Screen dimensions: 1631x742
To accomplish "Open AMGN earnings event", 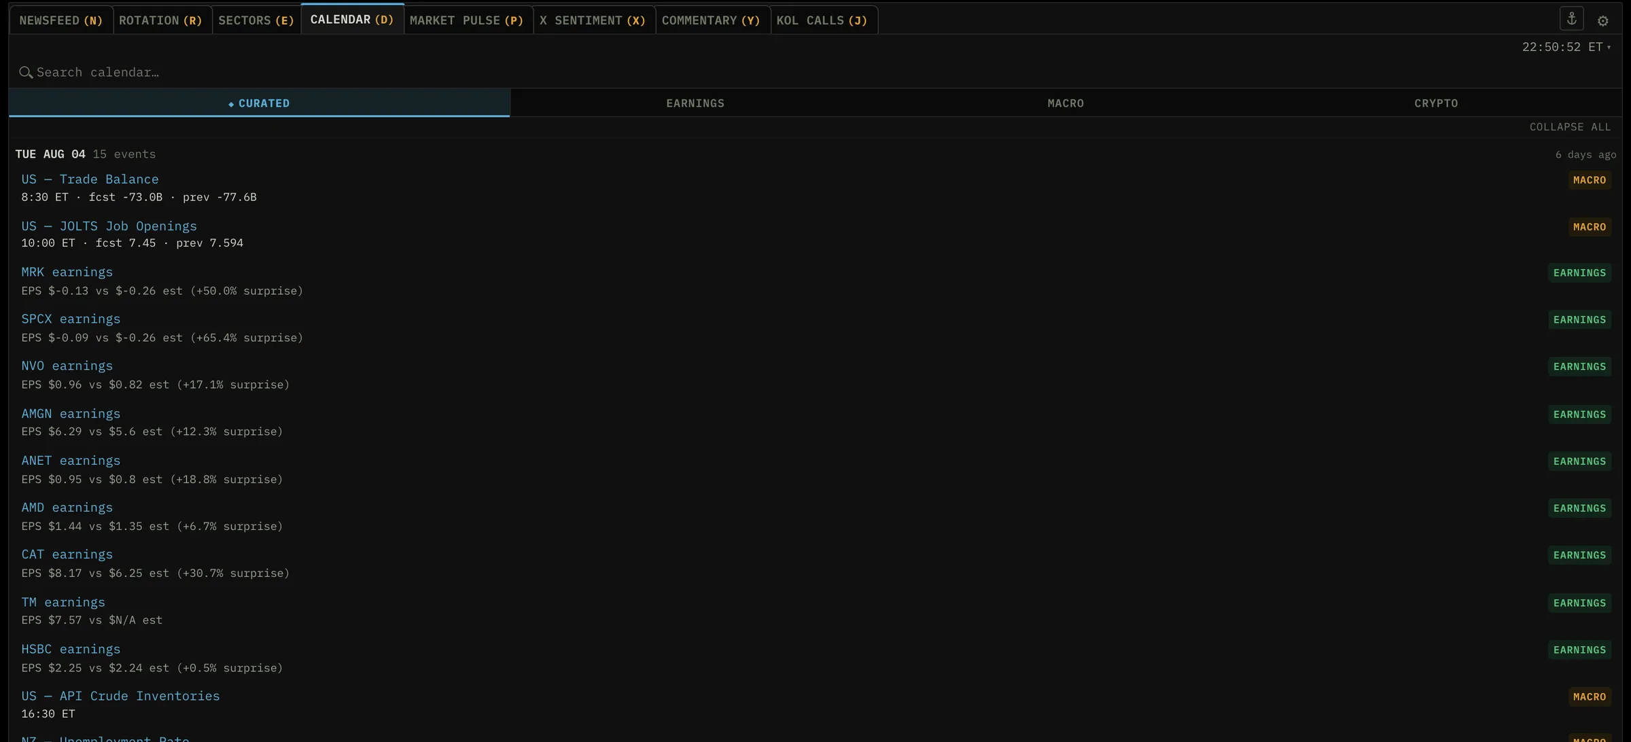I will pyautogui.click(x=71, y=414).
